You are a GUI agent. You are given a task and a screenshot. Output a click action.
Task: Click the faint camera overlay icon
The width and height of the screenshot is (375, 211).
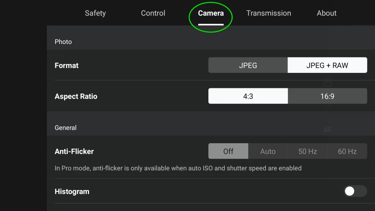[x=328, y=84]
